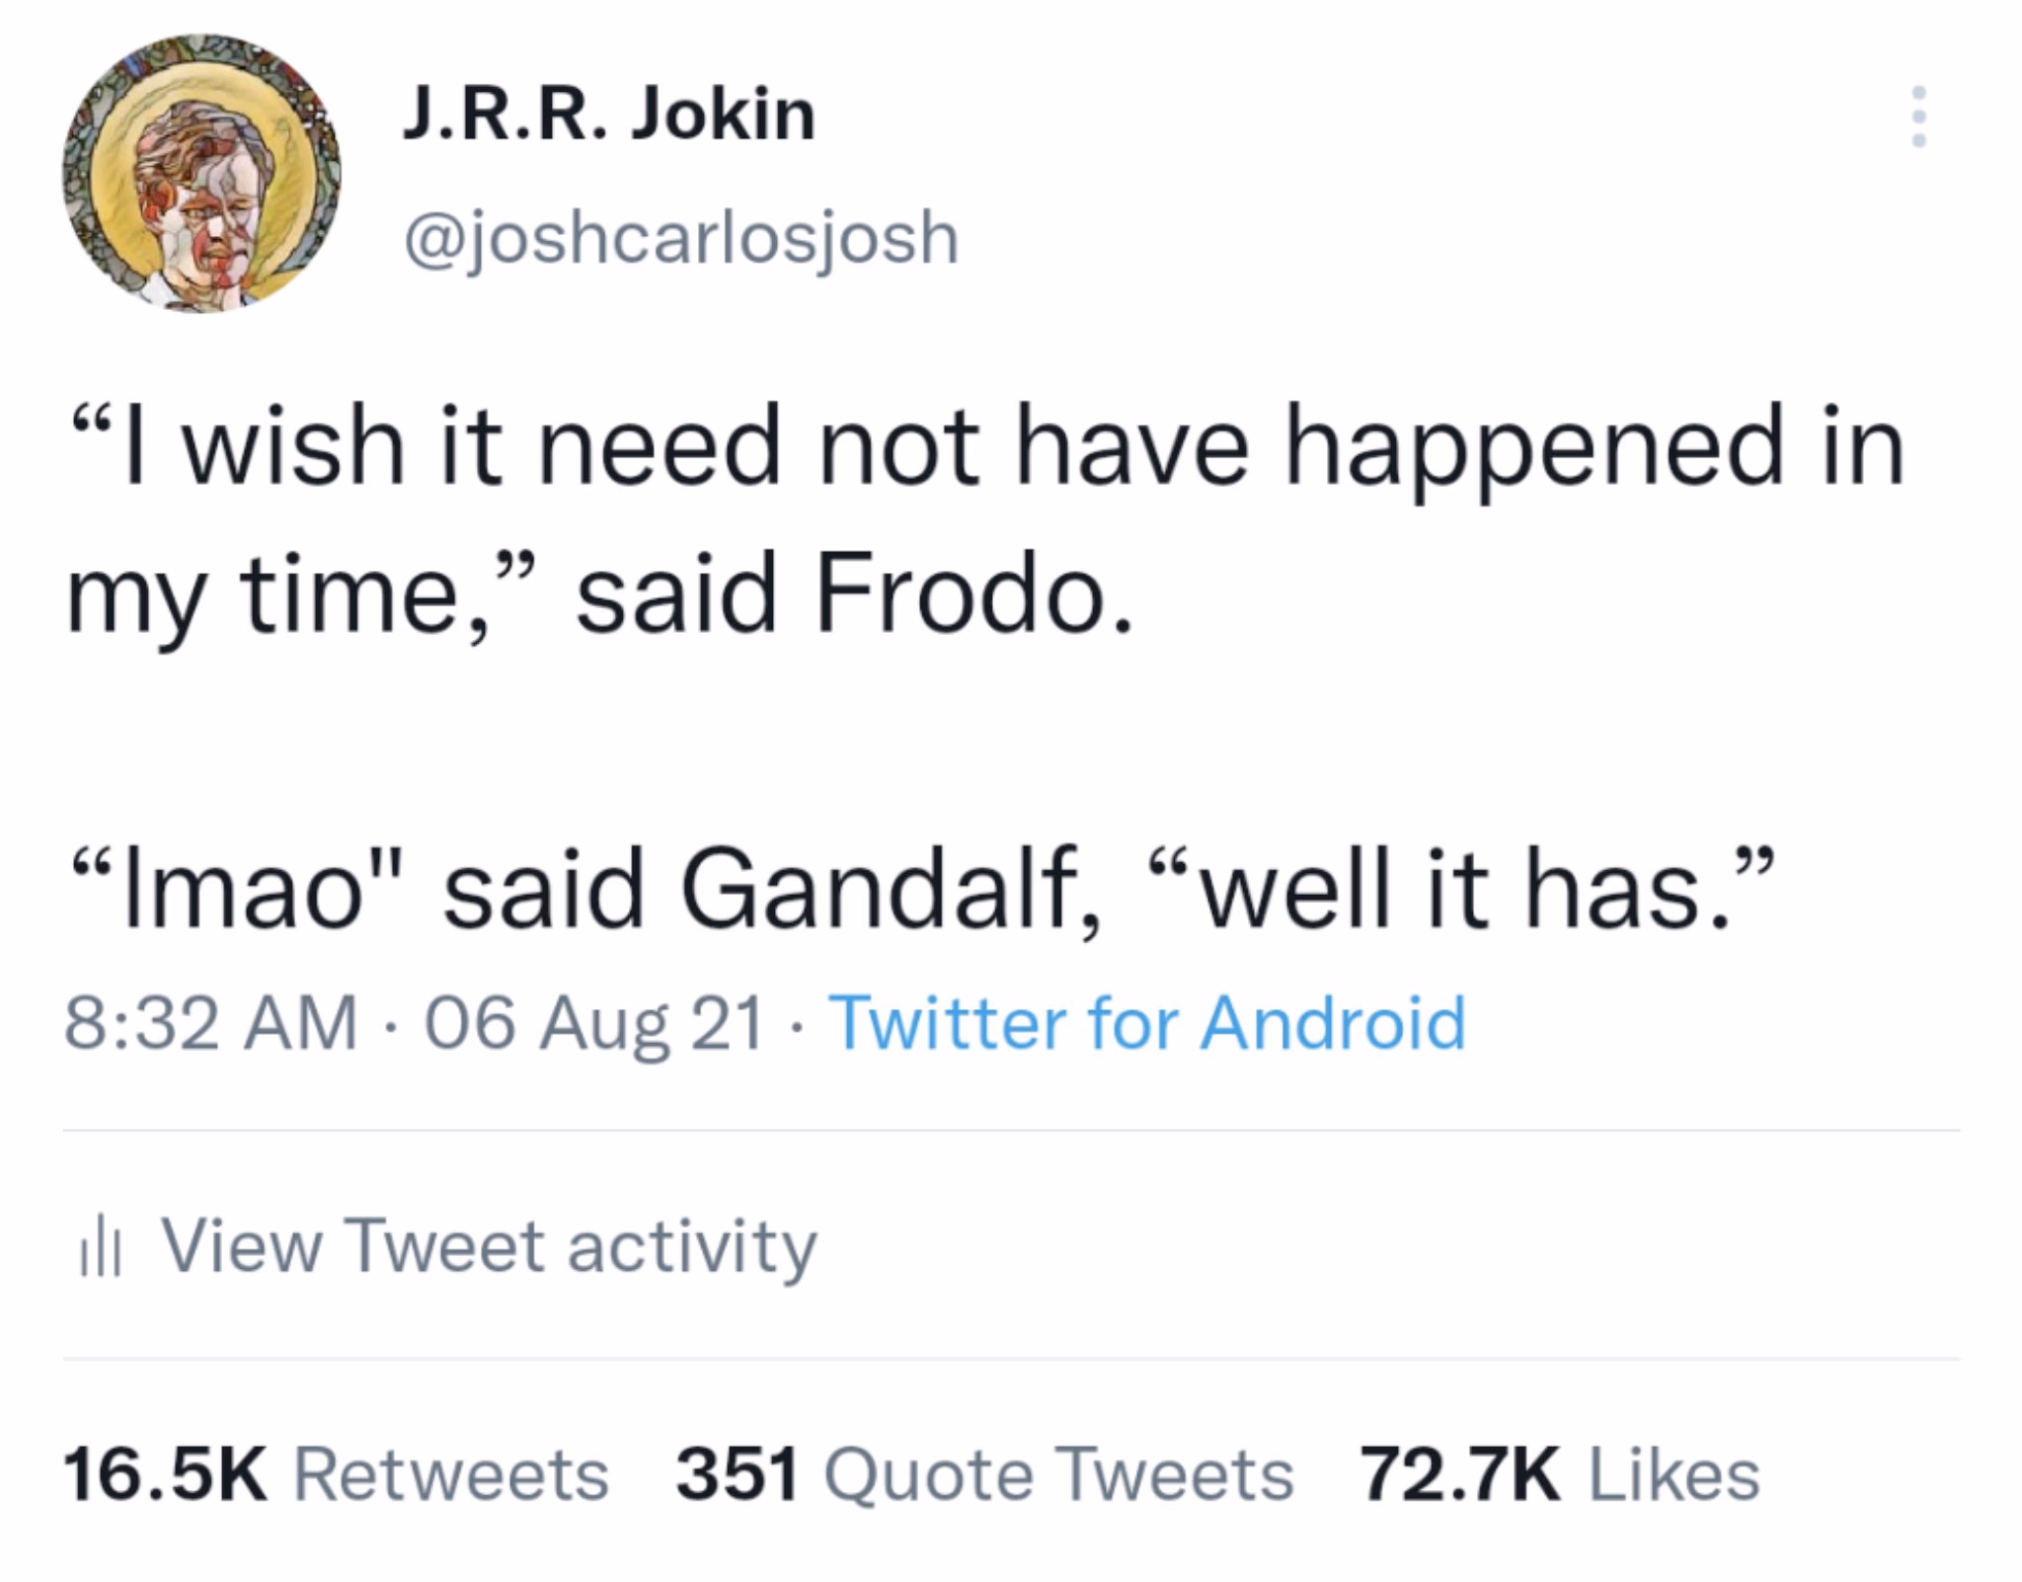Click the 351 quote count number
The image size is (2022, 1582).
pos(737,1475)
